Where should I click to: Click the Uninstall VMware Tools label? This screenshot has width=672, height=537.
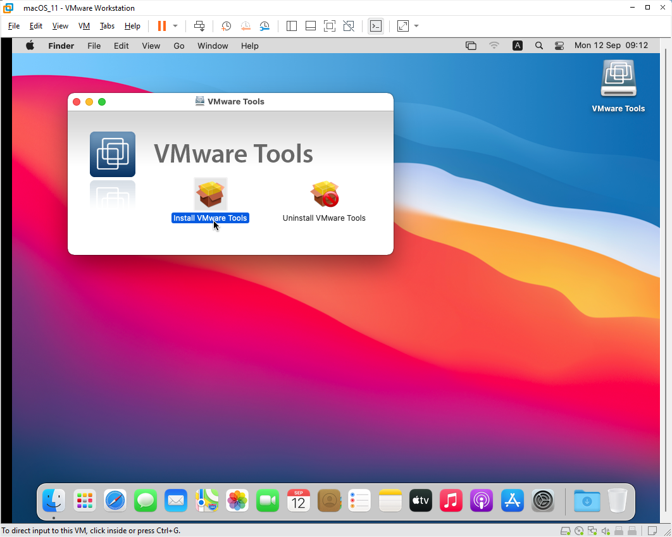(x=324, y=218)
